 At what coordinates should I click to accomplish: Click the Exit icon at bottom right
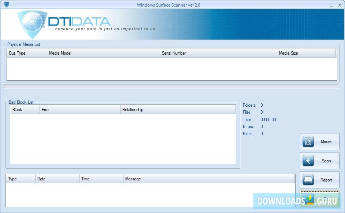308,198
